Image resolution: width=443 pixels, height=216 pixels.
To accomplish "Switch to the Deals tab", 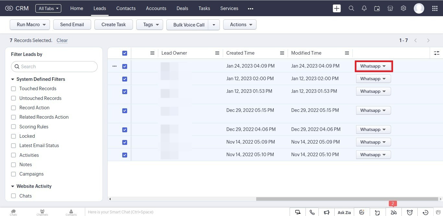I will (x=182, y=8).
